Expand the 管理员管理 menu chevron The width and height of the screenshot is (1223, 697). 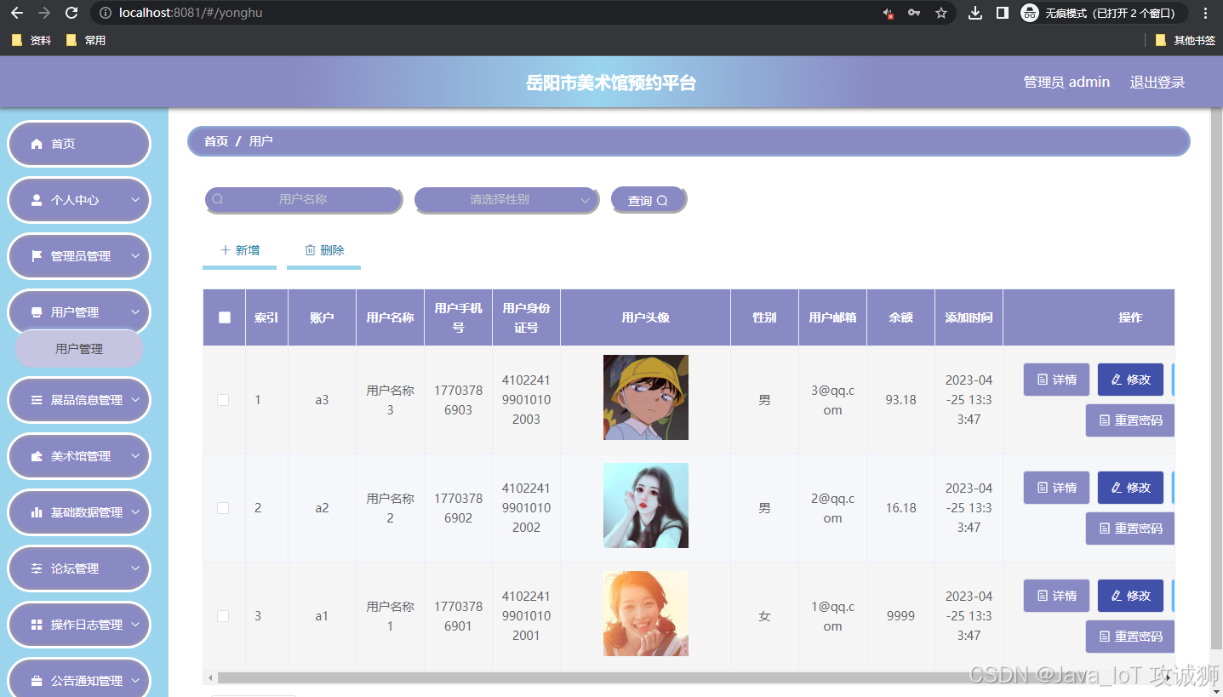pos(135,256)
